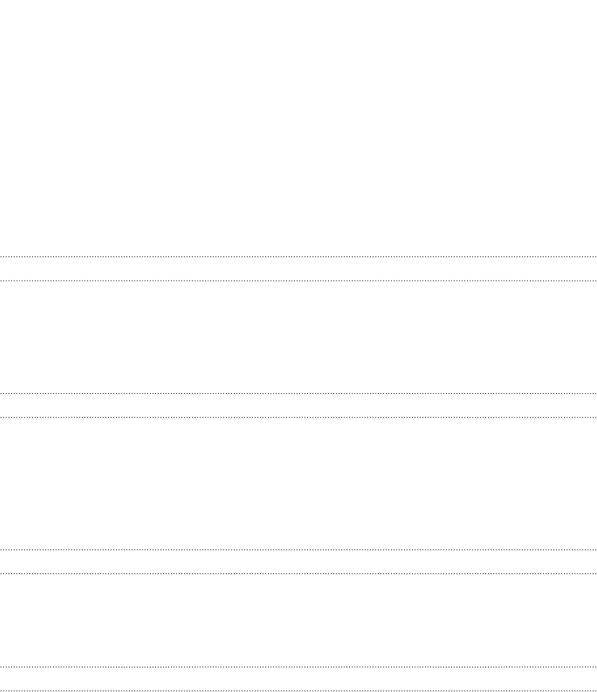Click the gap between the third line pair
The height and width of the screenshot is (692, 597).
click(298, 562)
